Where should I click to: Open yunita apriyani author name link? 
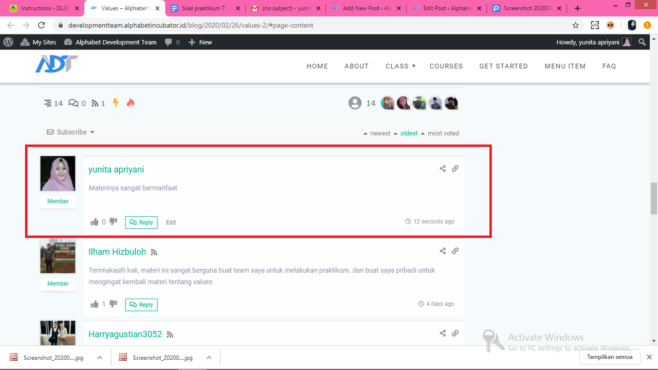tap(116, 170)
